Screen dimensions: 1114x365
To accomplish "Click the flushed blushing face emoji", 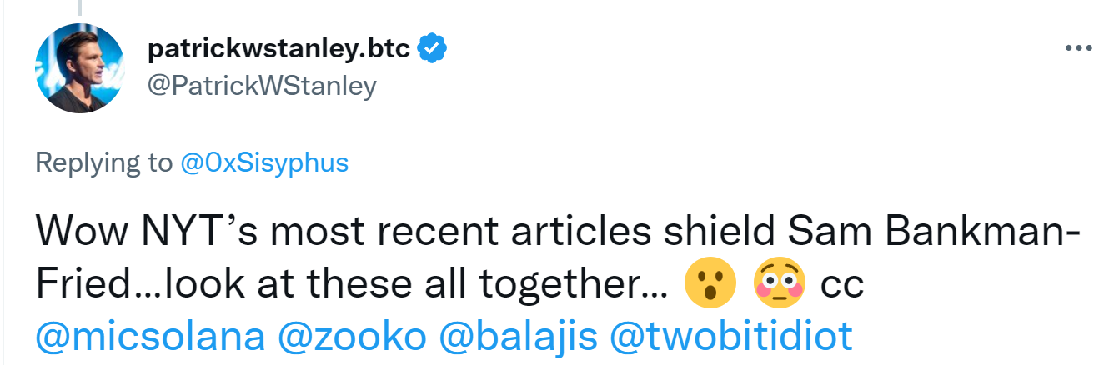I will point(779,286).
